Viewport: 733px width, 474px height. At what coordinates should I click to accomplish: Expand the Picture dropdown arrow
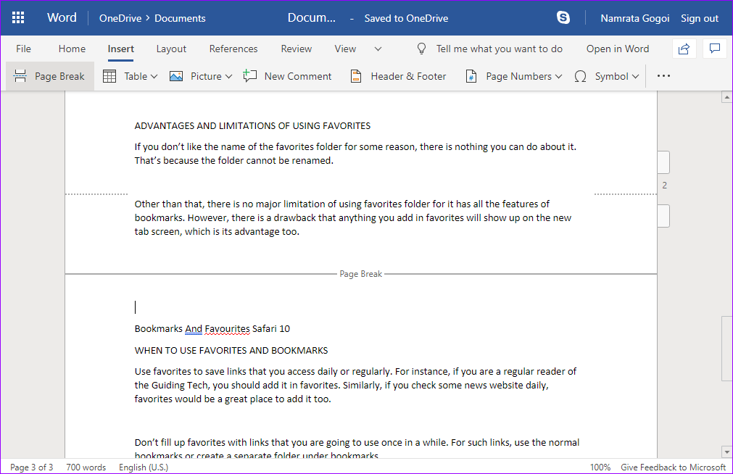[x=228, y=76]
